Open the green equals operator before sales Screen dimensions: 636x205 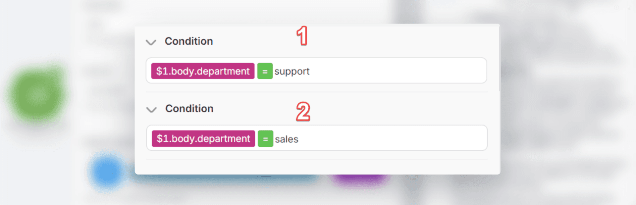(x=265, y=139)
